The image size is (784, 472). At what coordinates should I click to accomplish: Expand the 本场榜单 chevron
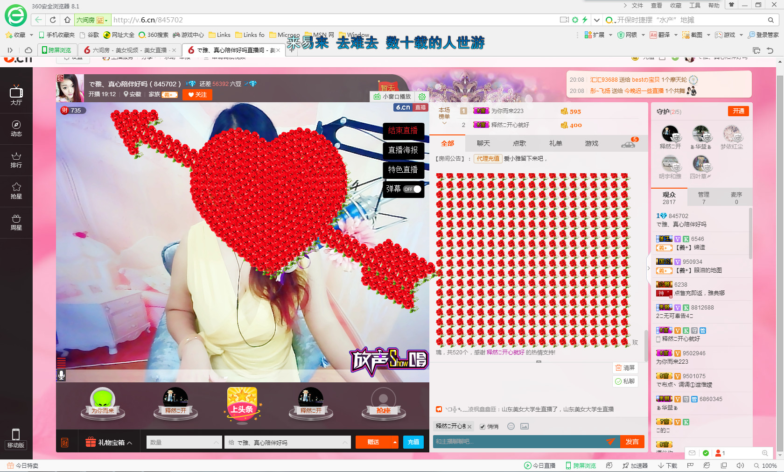[x=444, y=123]
